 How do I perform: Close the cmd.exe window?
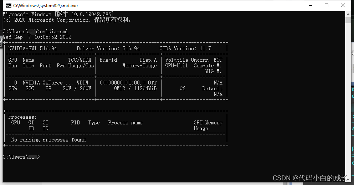click(343, 5)
